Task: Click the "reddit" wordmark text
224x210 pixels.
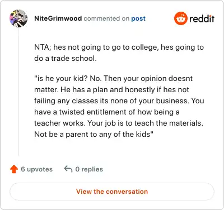Action: (x=202, y=18)
